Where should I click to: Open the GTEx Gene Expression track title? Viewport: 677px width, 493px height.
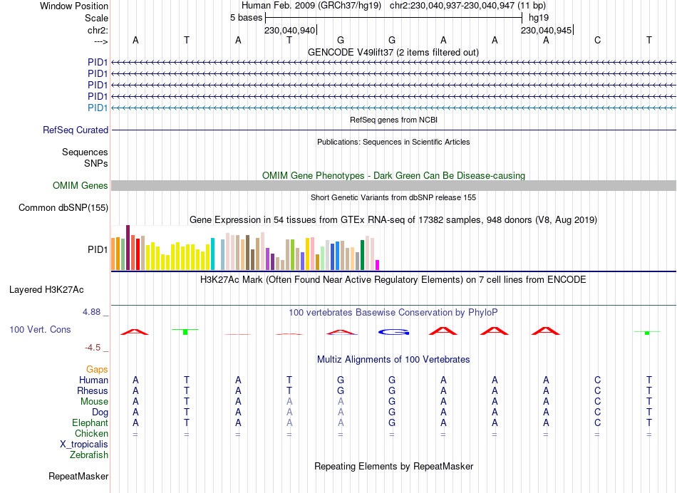[393, 219]
